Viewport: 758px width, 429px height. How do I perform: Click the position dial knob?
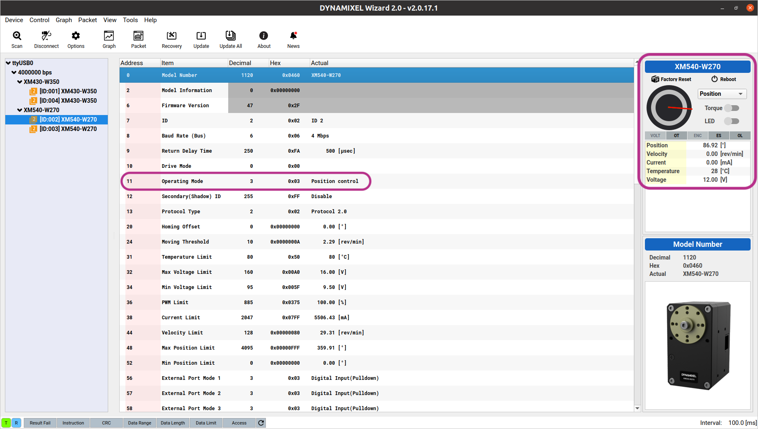click(x=669, y=108)
